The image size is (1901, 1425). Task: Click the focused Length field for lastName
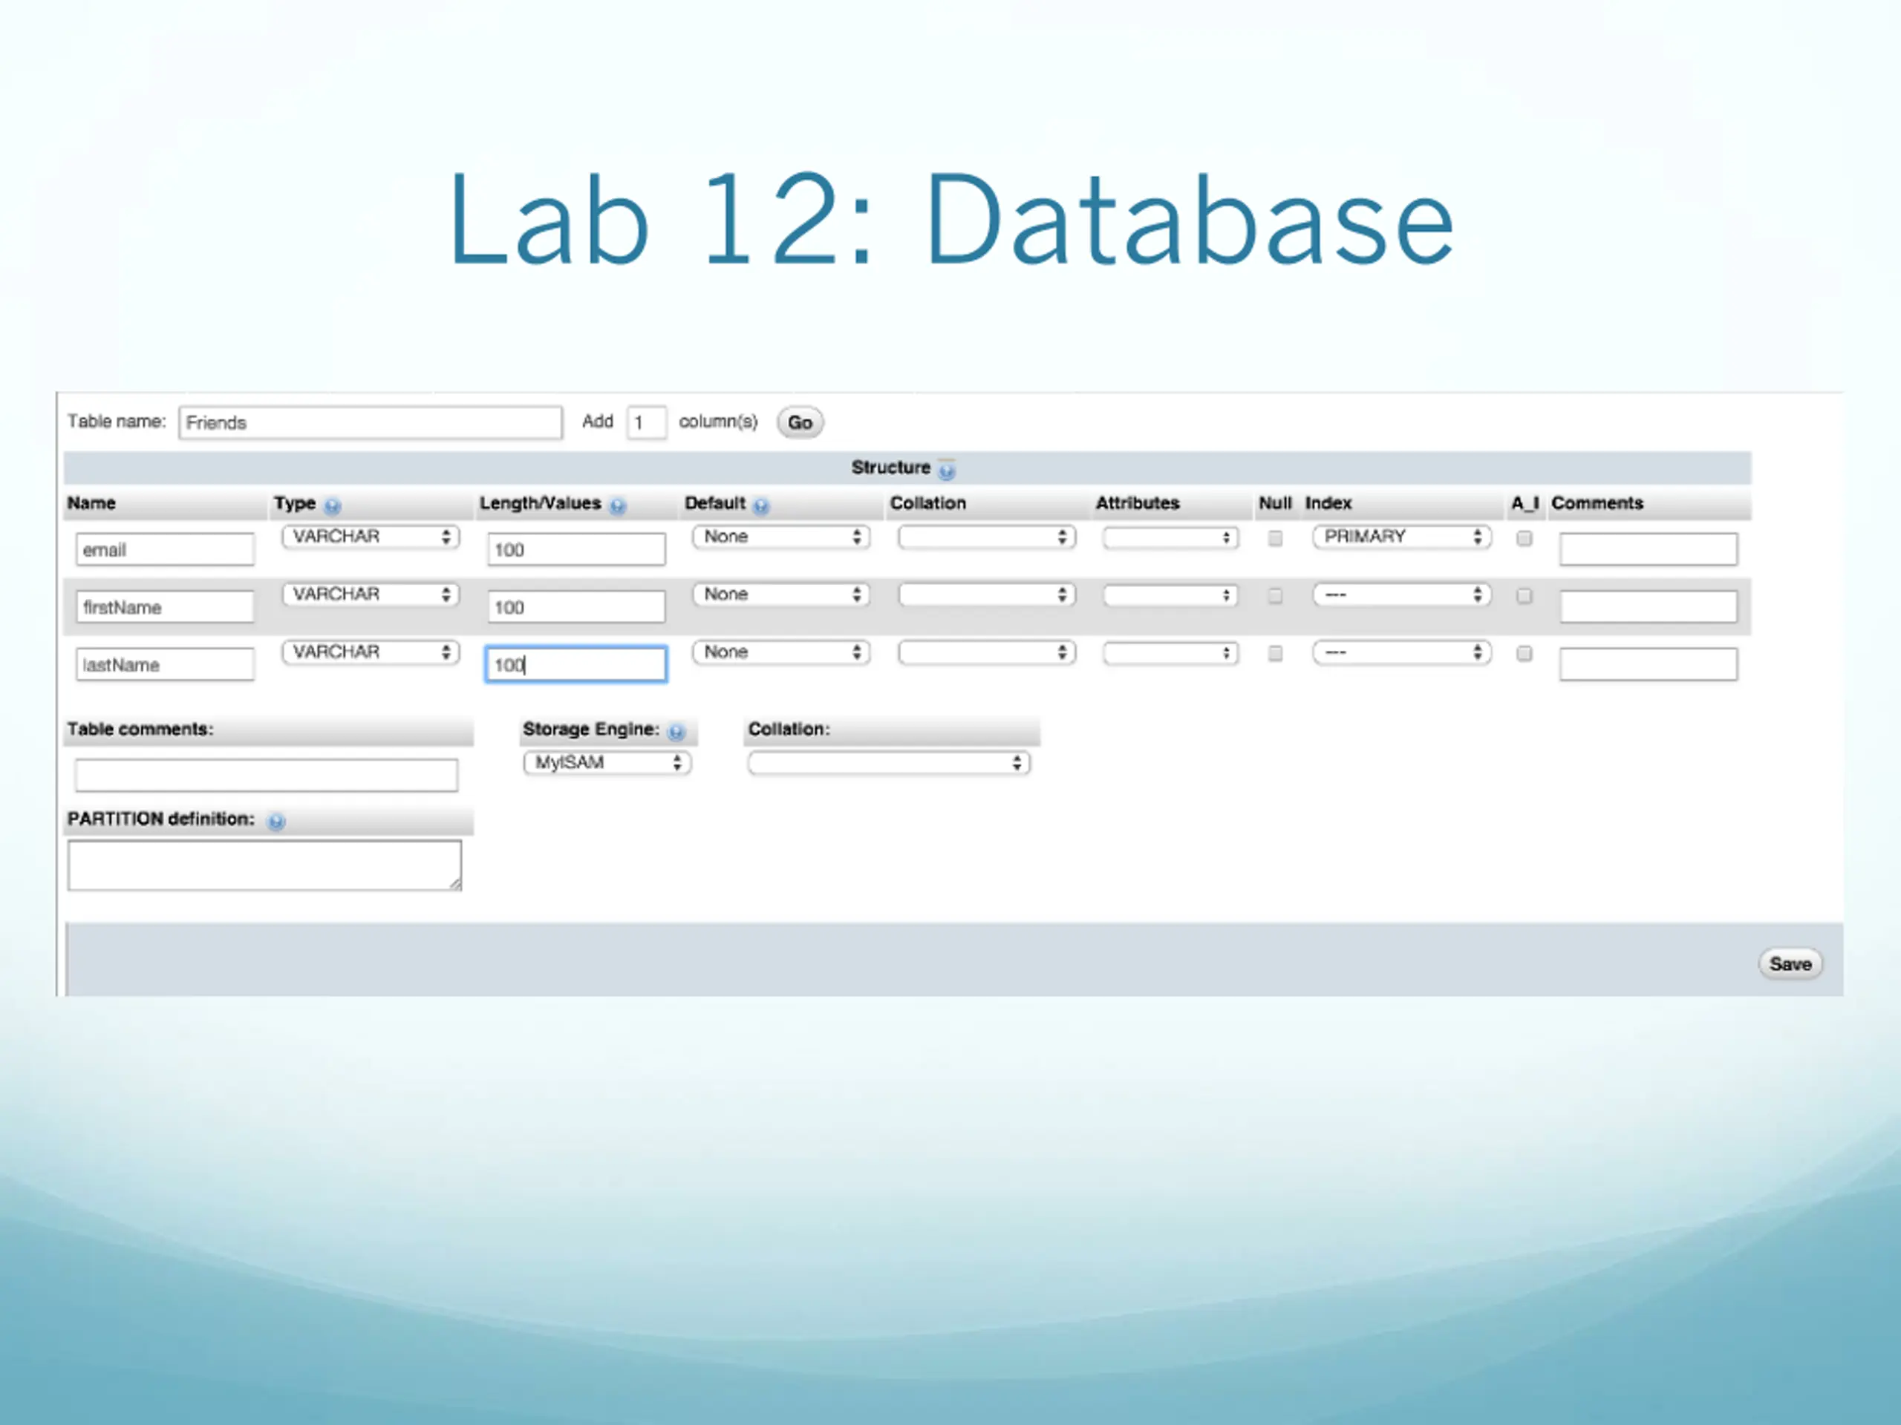point(575,665)
